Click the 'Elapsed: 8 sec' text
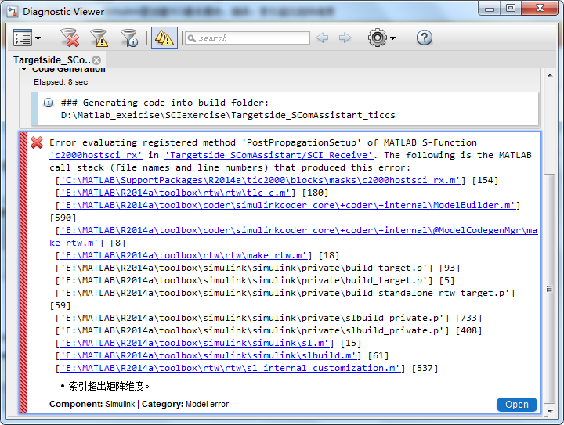 (x=61, y=82)
